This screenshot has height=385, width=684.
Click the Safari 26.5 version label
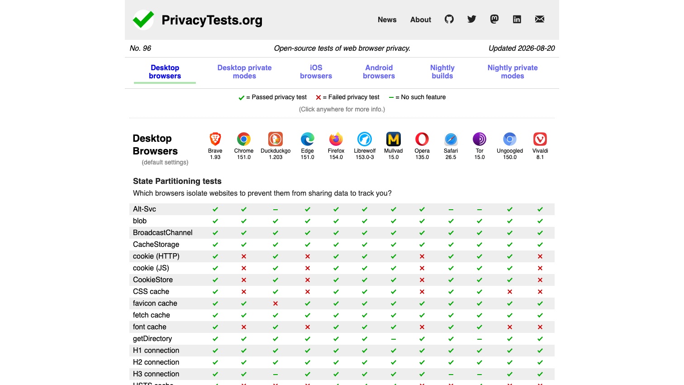[451, 157]
